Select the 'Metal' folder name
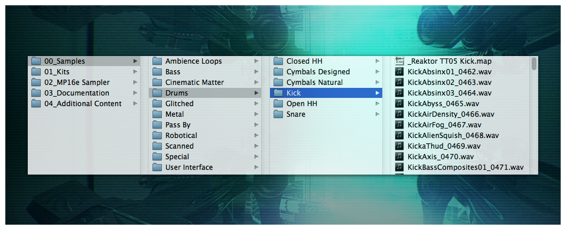Image resolution: width=566 pixels, height=230 pixels. pos(175,114)
